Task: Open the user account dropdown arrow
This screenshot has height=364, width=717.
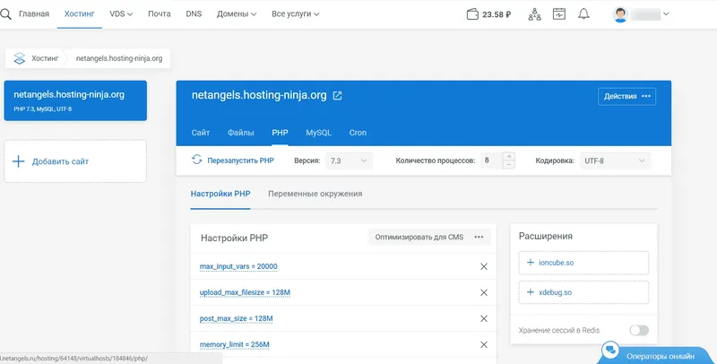Action: click(x=666, y=14)
